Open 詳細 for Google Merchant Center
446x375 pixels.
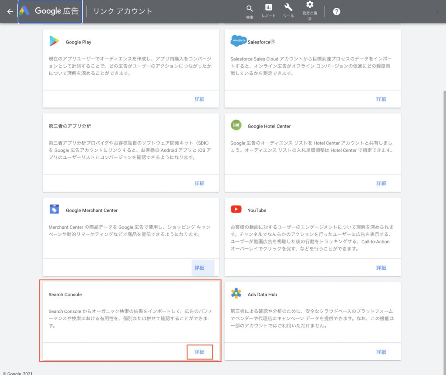(x=199, y=268)
